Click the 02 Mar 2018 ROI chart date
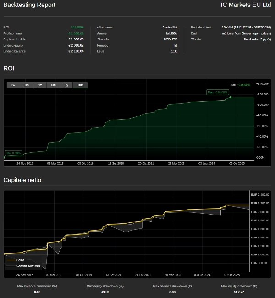Screen dimensions: 275x298 [x=55, y=164]
